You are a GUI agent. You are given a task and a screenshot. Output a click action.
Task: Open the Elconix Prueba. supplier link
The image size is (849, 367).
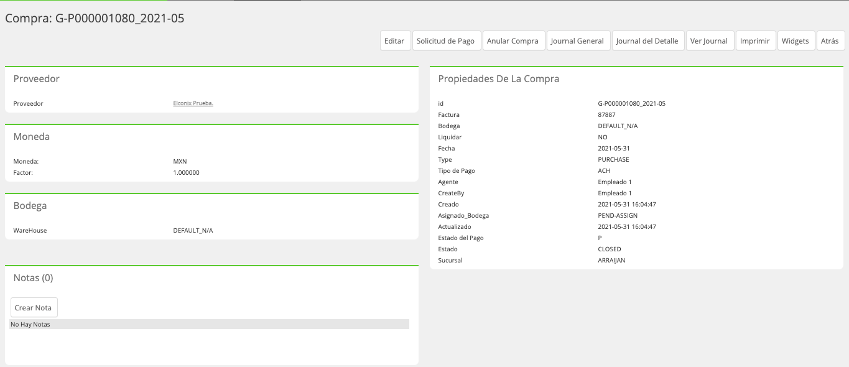point(193,103)
